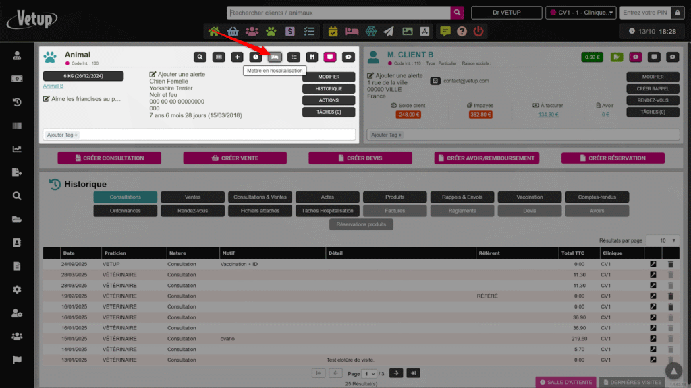Viewport: 691px width, 388px height.
Task: Open the CV1 clinic selector dropdown
Action: (581, 13)
